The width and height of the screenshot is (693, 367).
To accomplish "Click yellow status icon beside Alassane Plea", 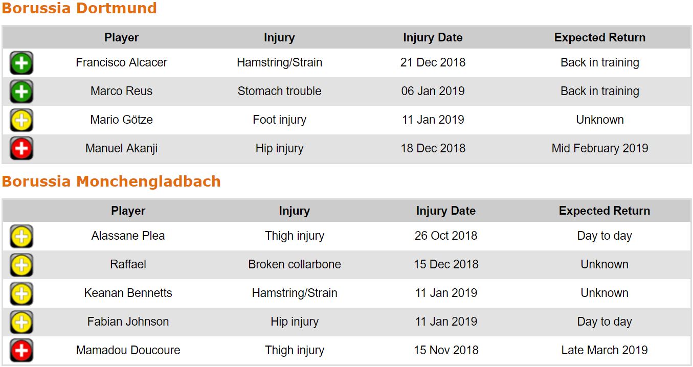I will tap(21, 237).
